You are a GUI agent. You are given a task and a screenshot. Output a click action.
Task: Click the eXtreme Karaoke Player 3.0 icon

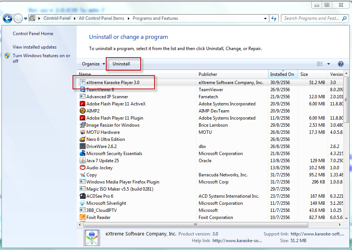coord(83,82)
